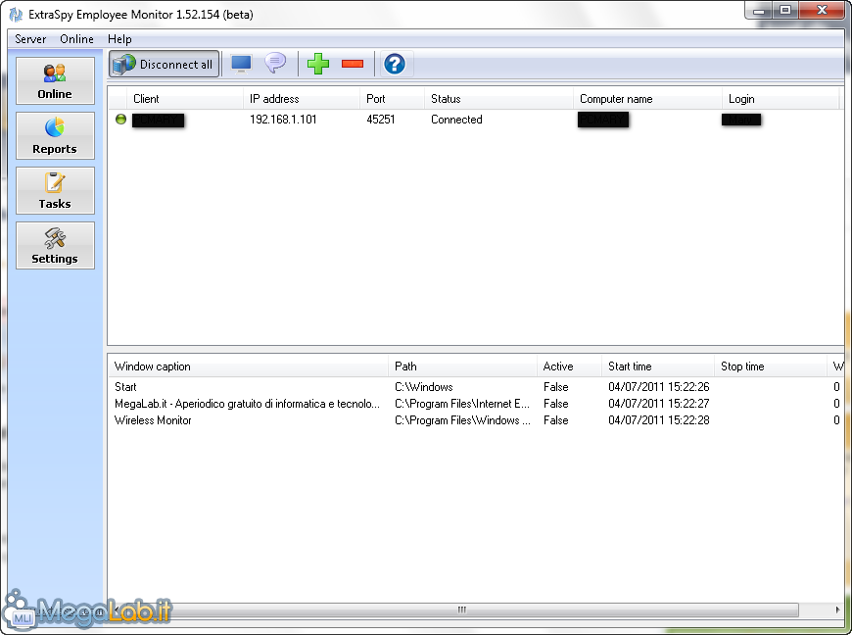Image resolution: width=852 pixels, height=635 pixels.
Task: Click start time 04/07/2011 15:22:26
Action: 658,387
